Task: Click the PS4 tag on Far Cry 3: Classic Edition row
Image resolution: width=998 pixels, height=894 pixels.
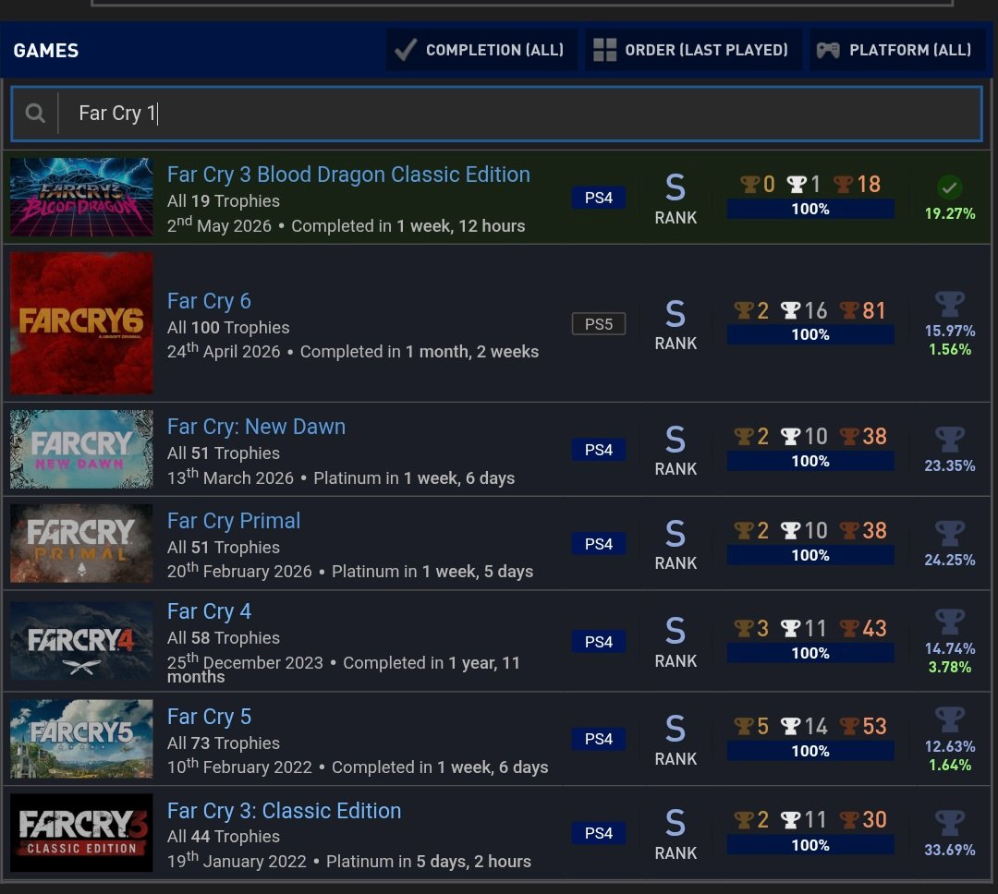Action: click(x=598, y=833)
